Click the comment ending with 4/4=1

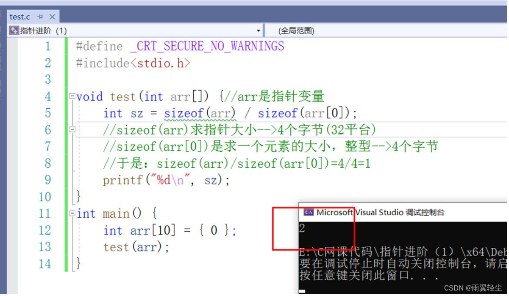(236, 163)
